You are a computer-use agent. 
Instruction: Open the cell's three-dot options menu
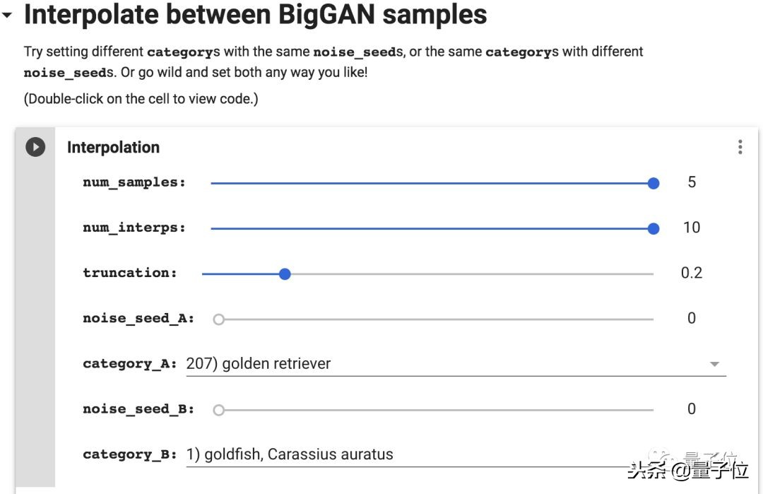(740, 147)
